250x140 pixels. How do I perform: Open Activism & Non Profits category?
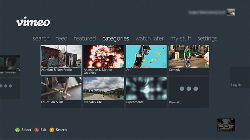pyautogui.click(x=61, y=60)
